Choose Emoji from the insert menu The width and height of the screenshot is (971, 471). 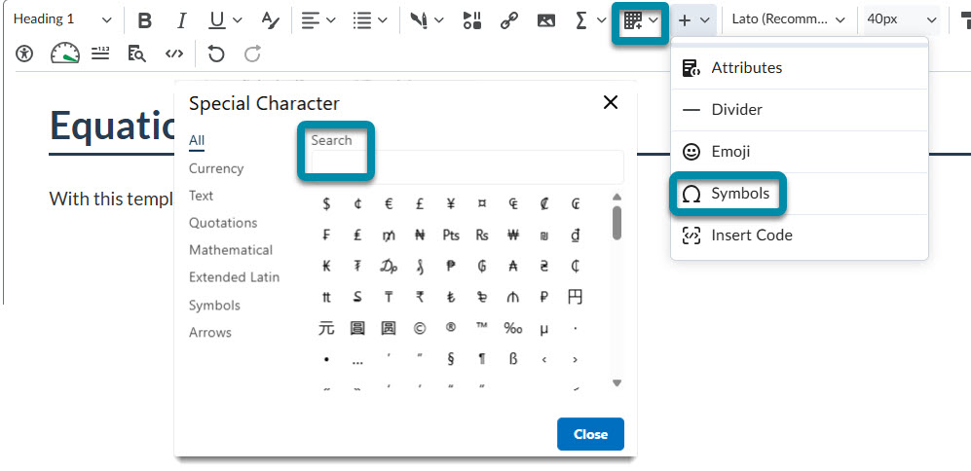click(x=799, y=152)
